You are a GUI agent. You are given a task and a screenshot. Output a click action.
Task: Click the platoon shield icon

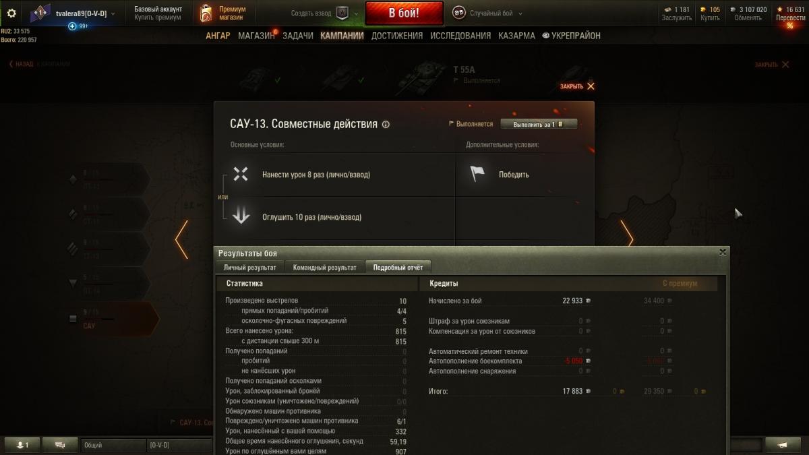pyautogui.click(x=341, y=13)
